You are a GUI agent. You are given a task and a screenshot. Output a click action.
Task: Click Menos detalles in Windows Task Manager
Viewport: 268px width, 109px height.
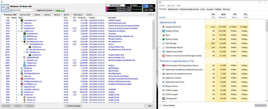coord(167,105)
